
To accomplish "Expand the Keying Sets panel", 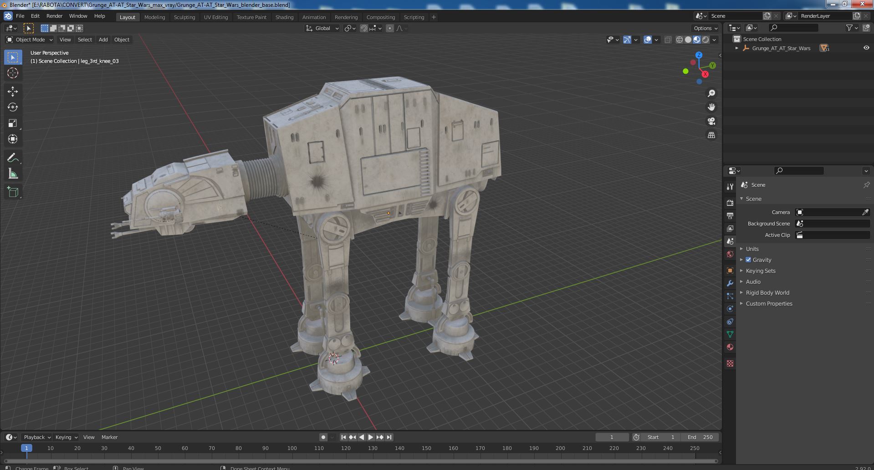I will [x=761, y=271].
